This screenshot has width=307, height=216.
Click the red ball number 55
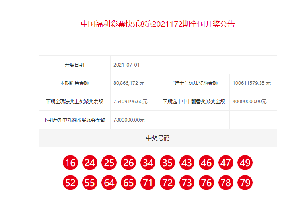pos(89,183)
